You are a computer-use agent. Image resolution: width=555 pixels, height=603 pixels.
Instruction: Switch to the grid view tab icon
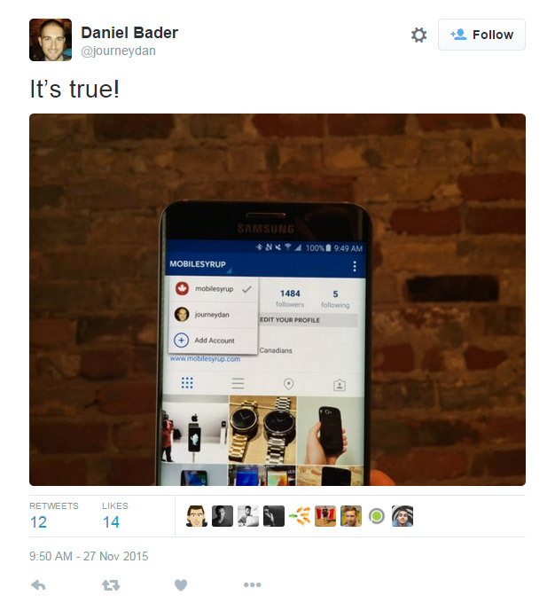pyautogui.click(x=187, y=383)
